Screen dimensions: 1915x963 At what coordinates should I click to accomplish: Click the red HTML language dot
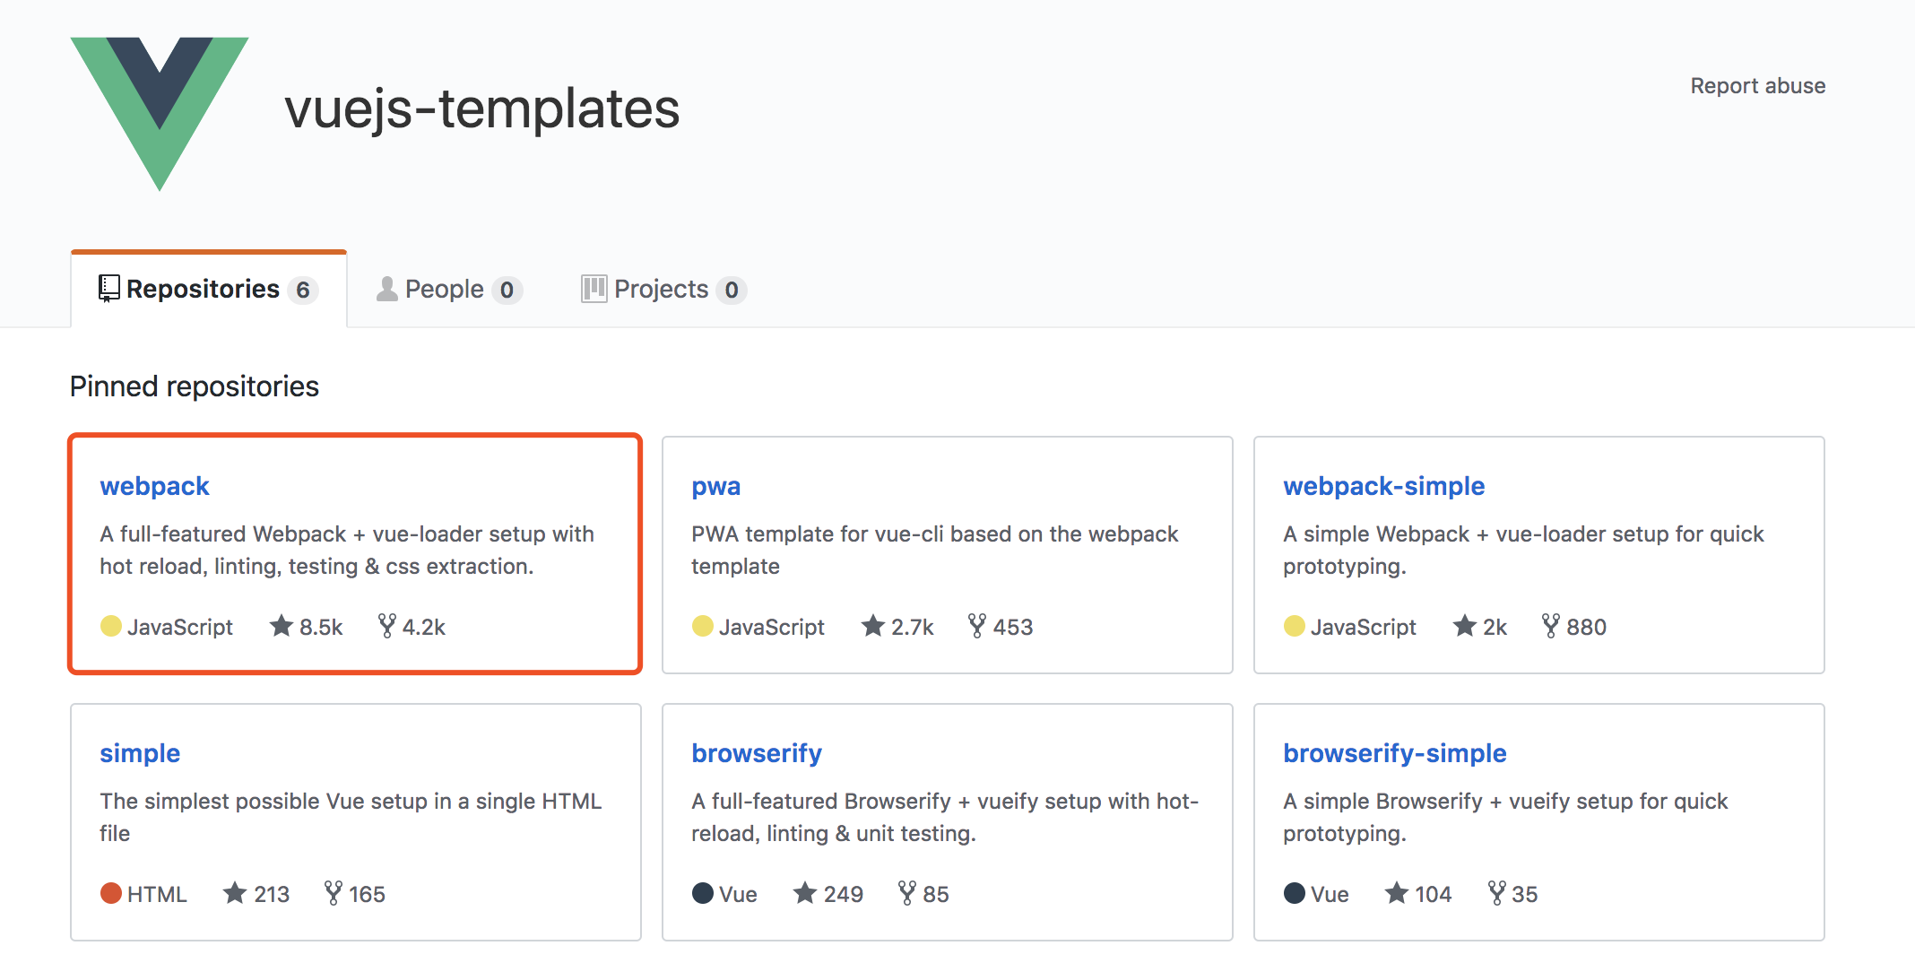click(111, 893)
